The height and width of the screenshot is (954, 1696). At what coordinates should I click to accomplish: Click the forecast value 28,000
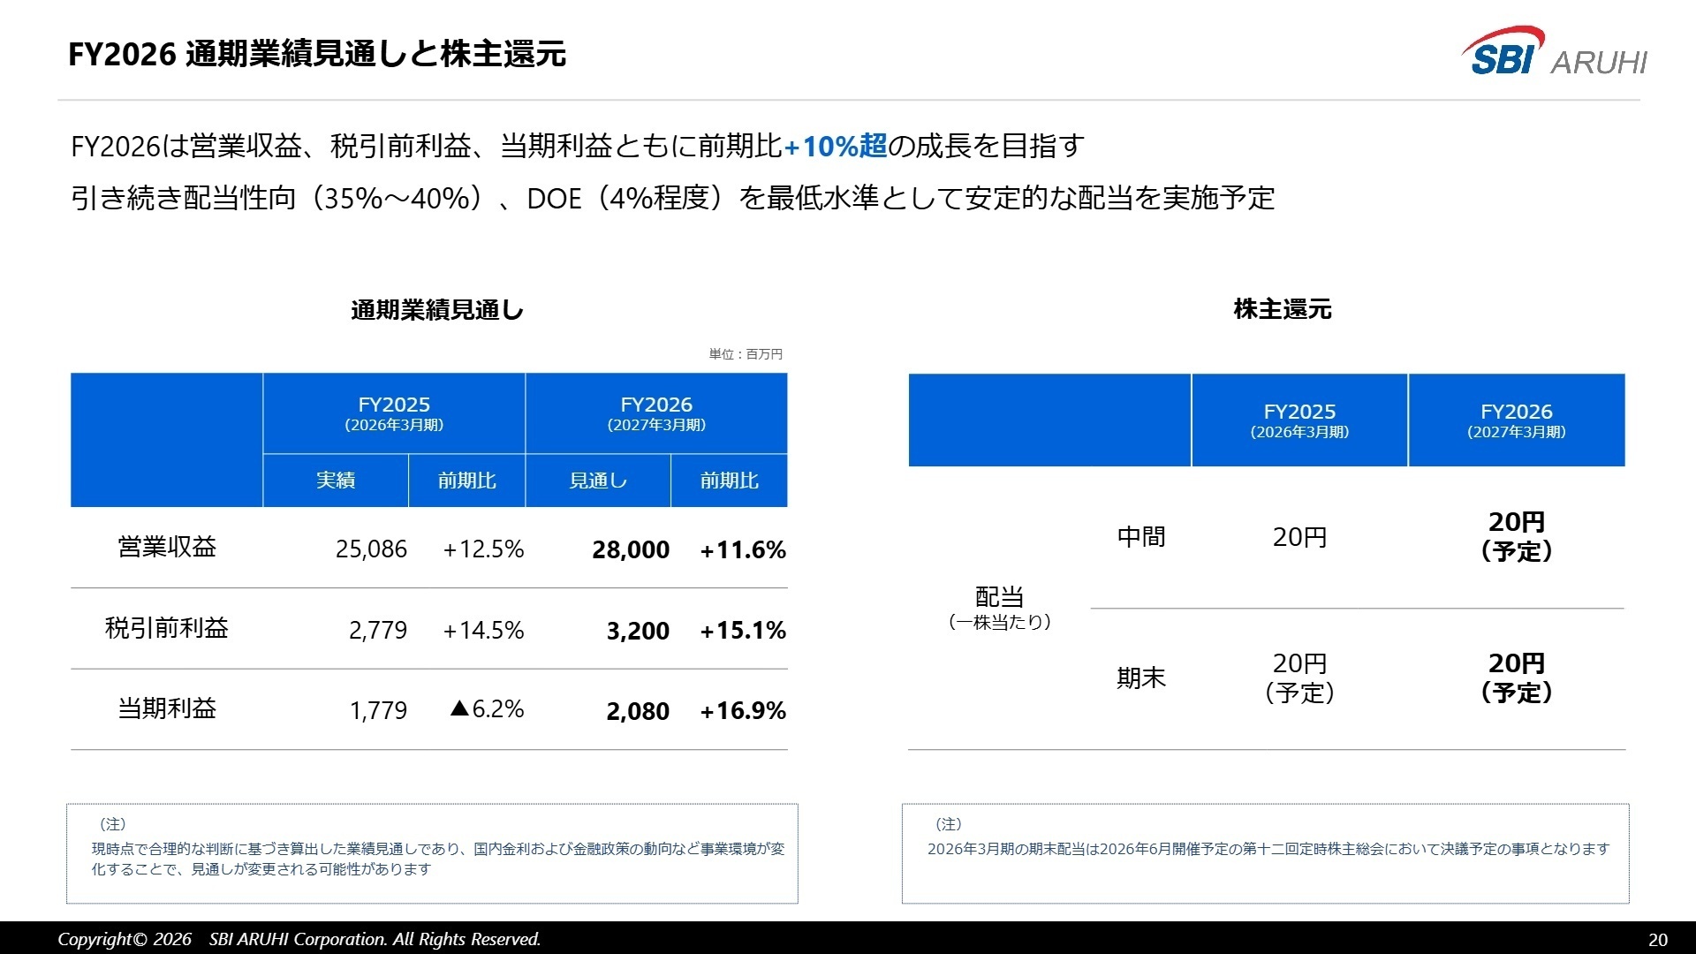(x=631, y=549)
